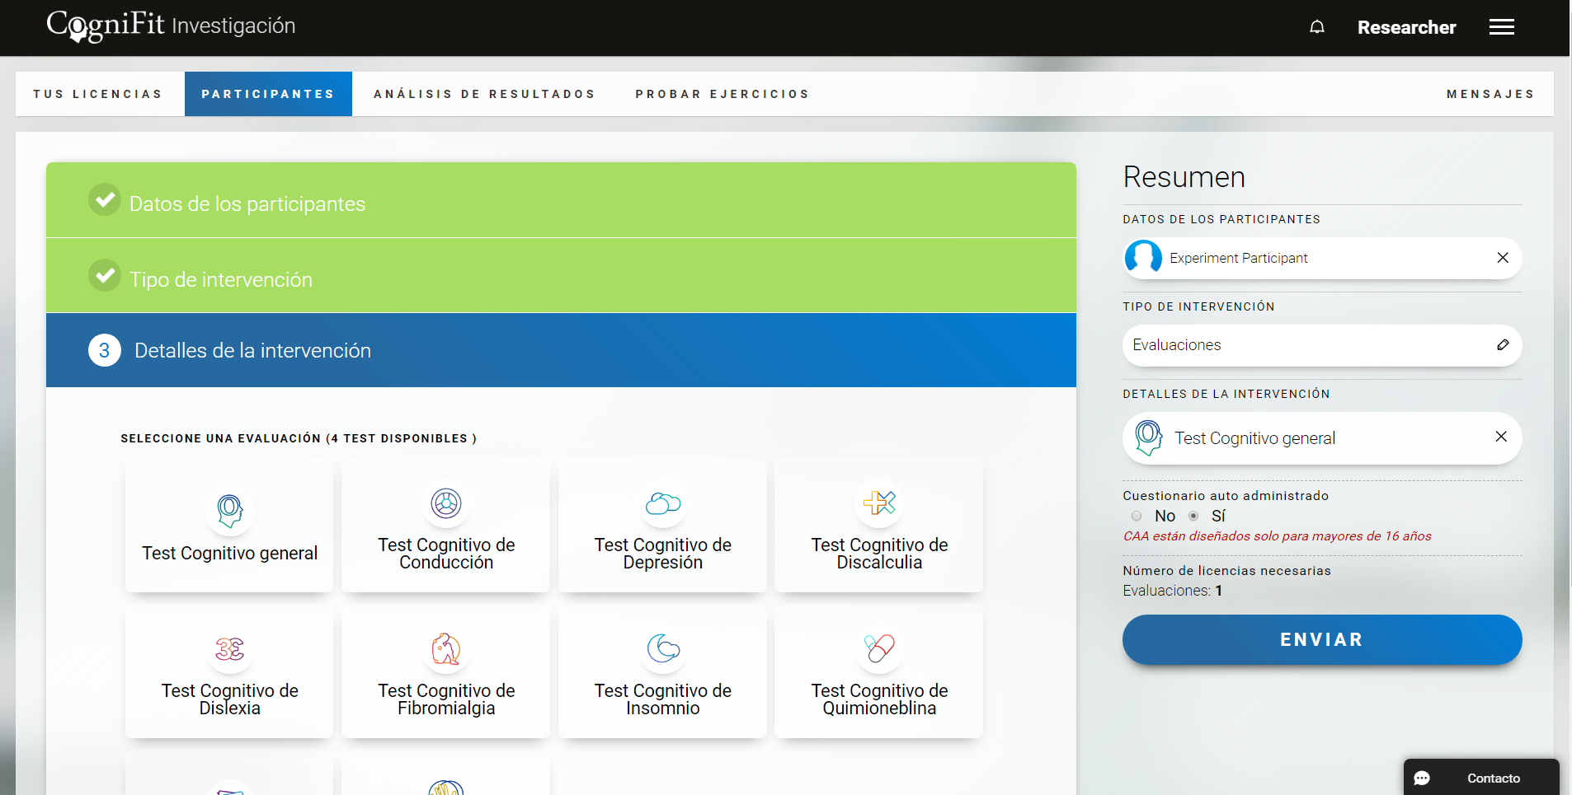Open the Participantes tab

click(x=268, y=94)
